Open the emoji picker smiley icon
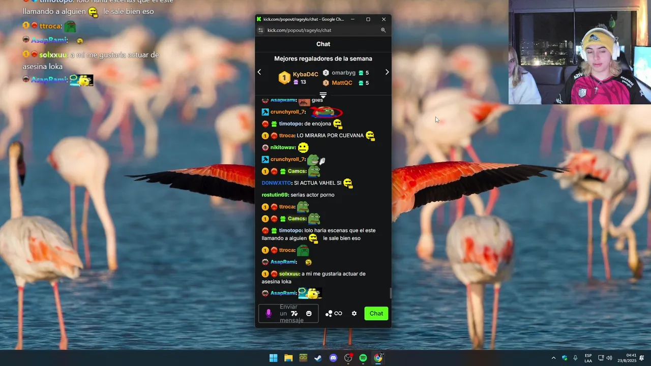The image size is (651, 366). click(x=309, y=314)
